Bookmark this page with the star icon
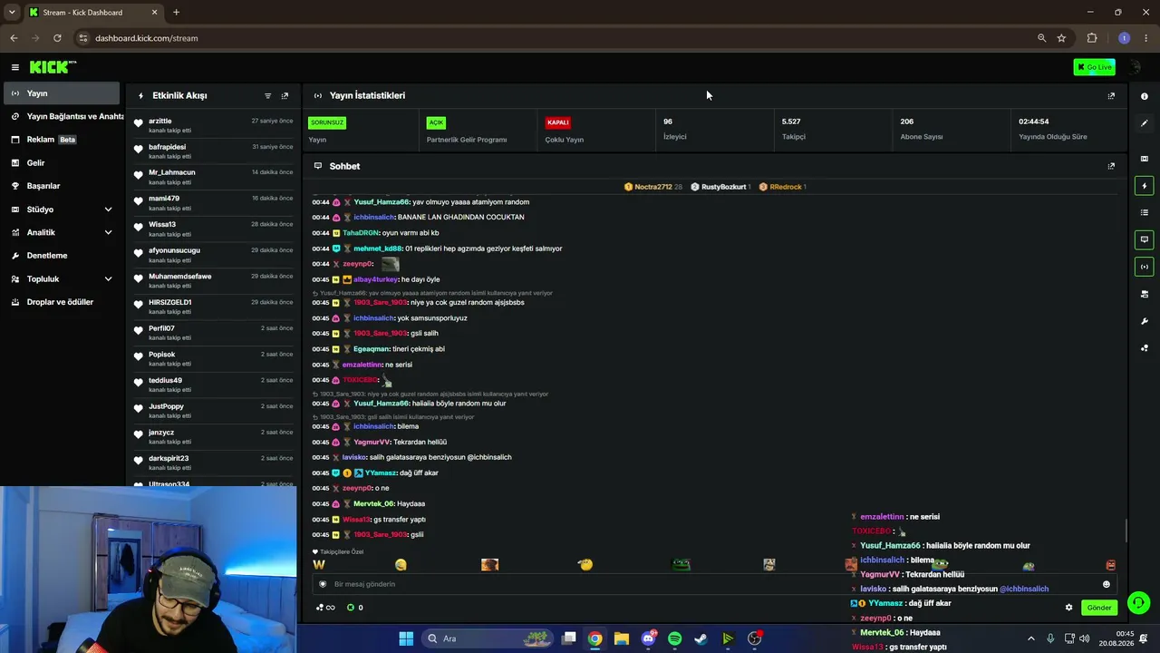This screenshot has height=653, width=1160. coord(1061,38)
